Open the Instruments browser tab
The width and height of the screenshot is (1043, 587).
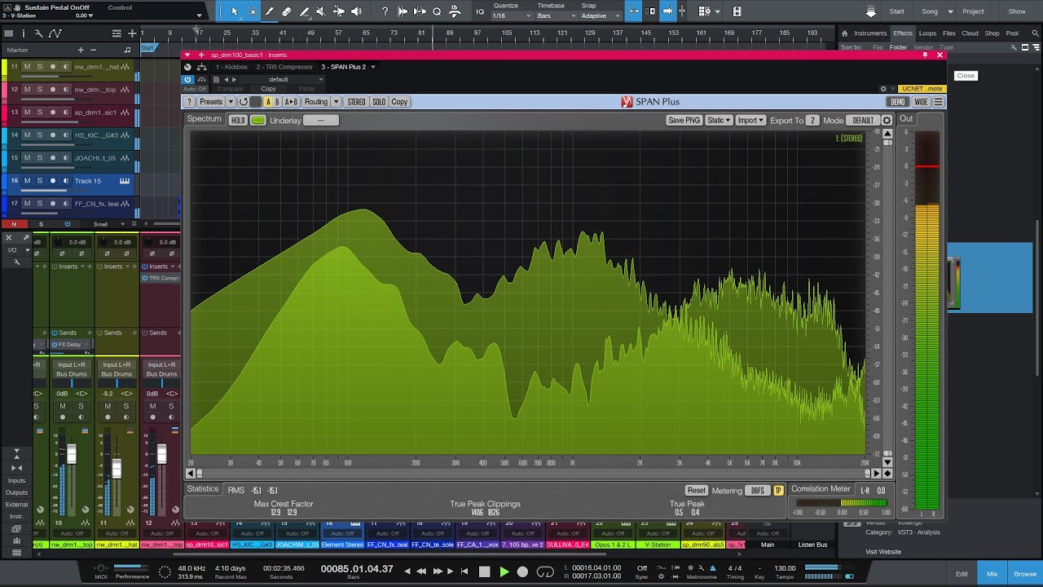point(870,33)
